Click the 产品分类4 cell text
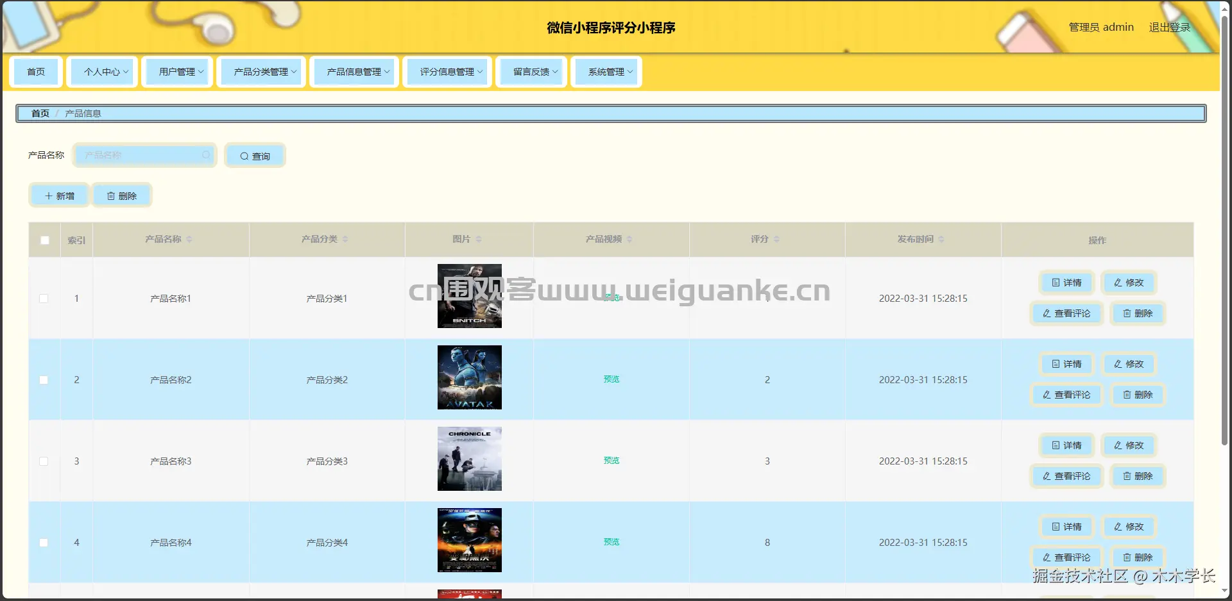 pyautogui.click(x=327, y=543)
